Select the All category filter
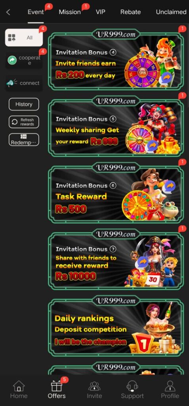 tap(24, 38)
